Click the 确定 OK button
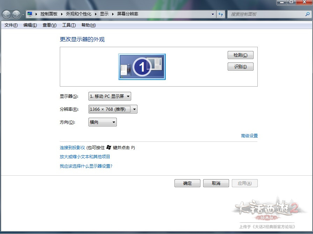The width and height of the screenshot is (313, 234). (187, 183)
